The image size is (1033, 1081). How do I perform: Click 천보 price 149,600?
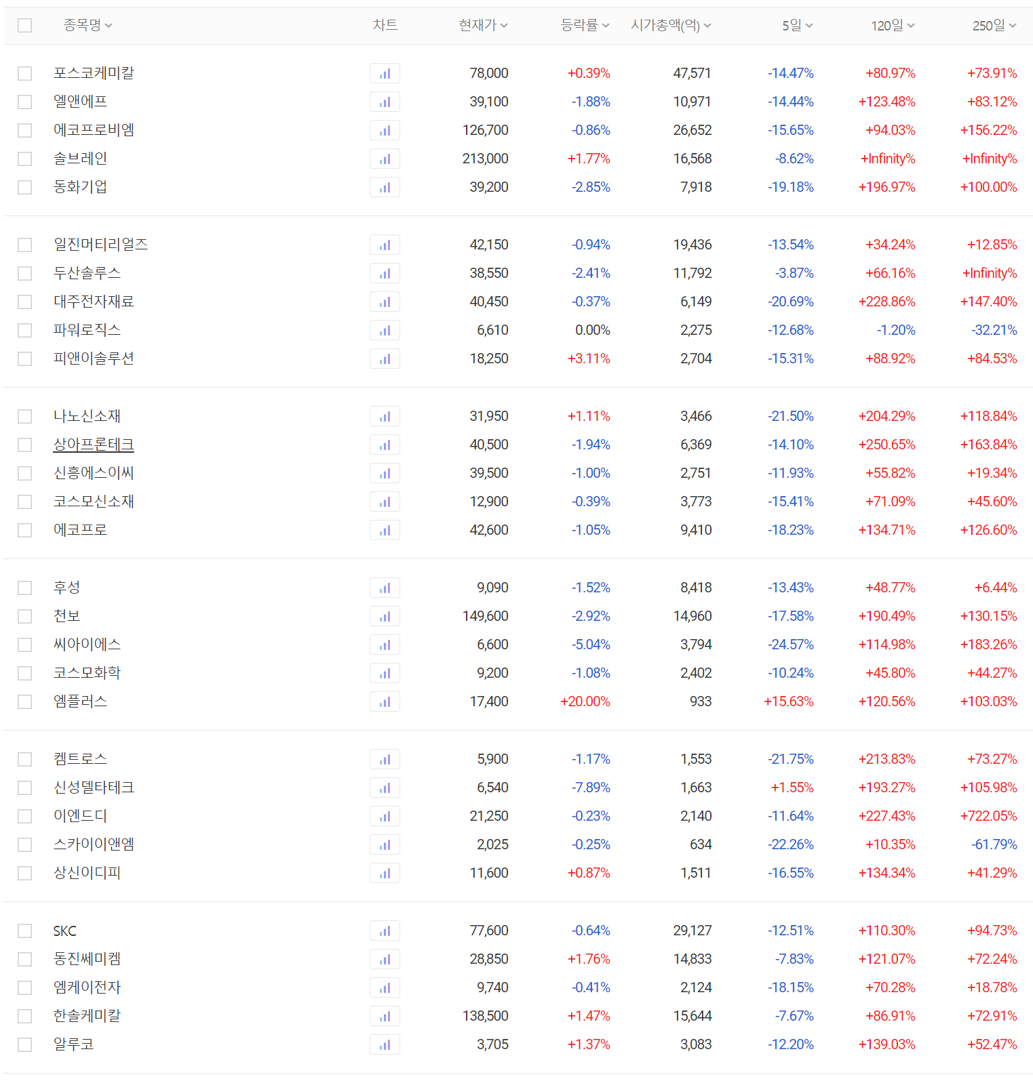[x=486, y=616]
